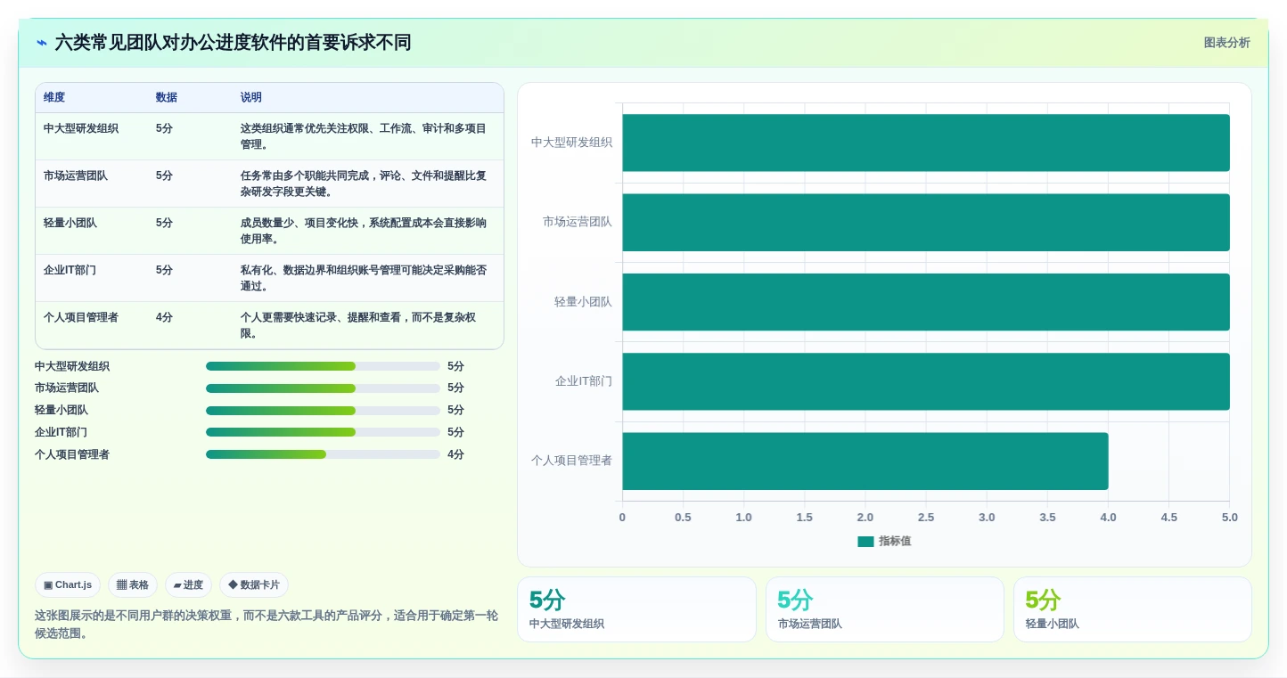Click the 个人项目管理者 chart bar
1287x678 pixels.
click(x=865, y=461)
